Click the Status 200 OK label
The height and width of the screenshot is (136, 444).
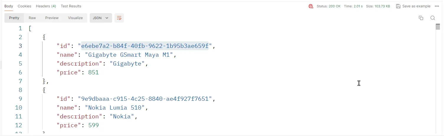point(328,6)
